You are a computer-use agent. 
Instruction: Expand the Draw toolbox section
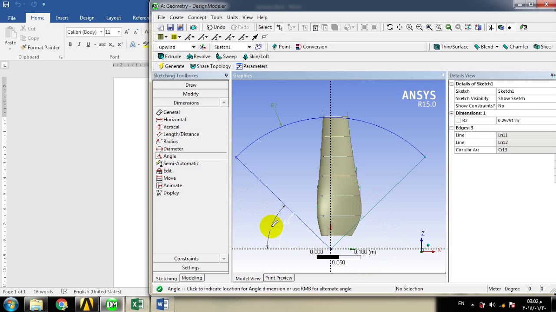(191, 85)
